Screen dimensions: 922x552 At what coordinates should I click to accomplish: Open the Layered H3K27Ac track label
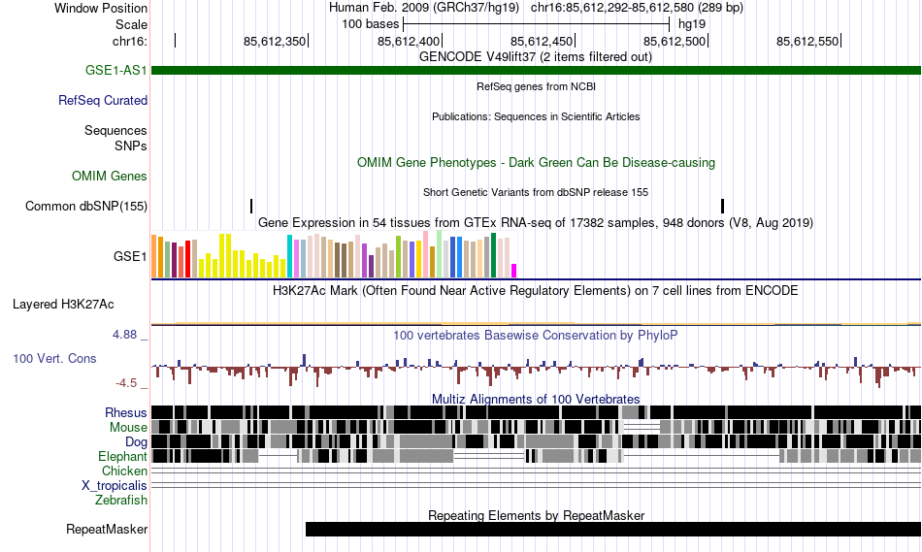coord(63,304)
